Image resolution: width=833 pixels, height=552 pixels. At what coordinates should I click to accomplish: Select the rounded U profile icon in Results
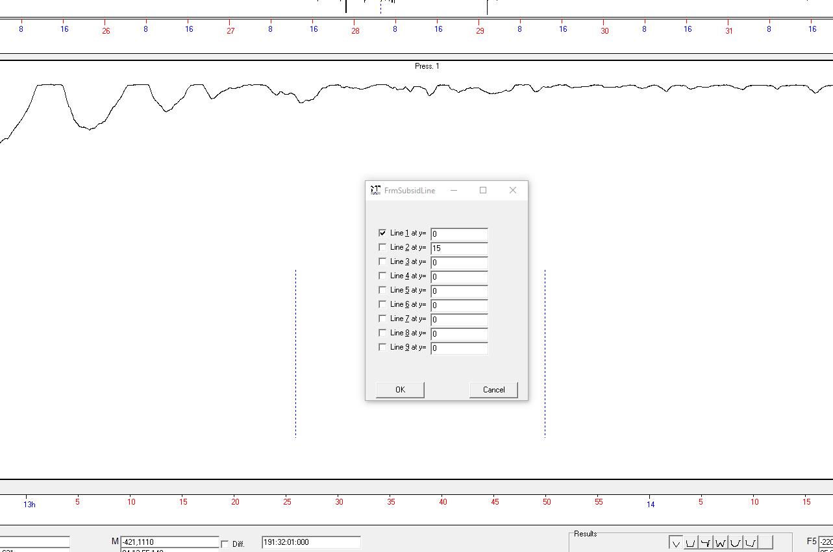pyautogui.click(x=736, y=543)
